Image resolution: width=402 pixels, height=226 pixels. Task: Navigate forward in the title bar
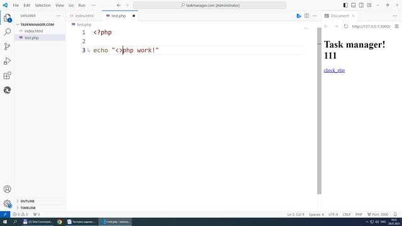click(x=127, y=5)
